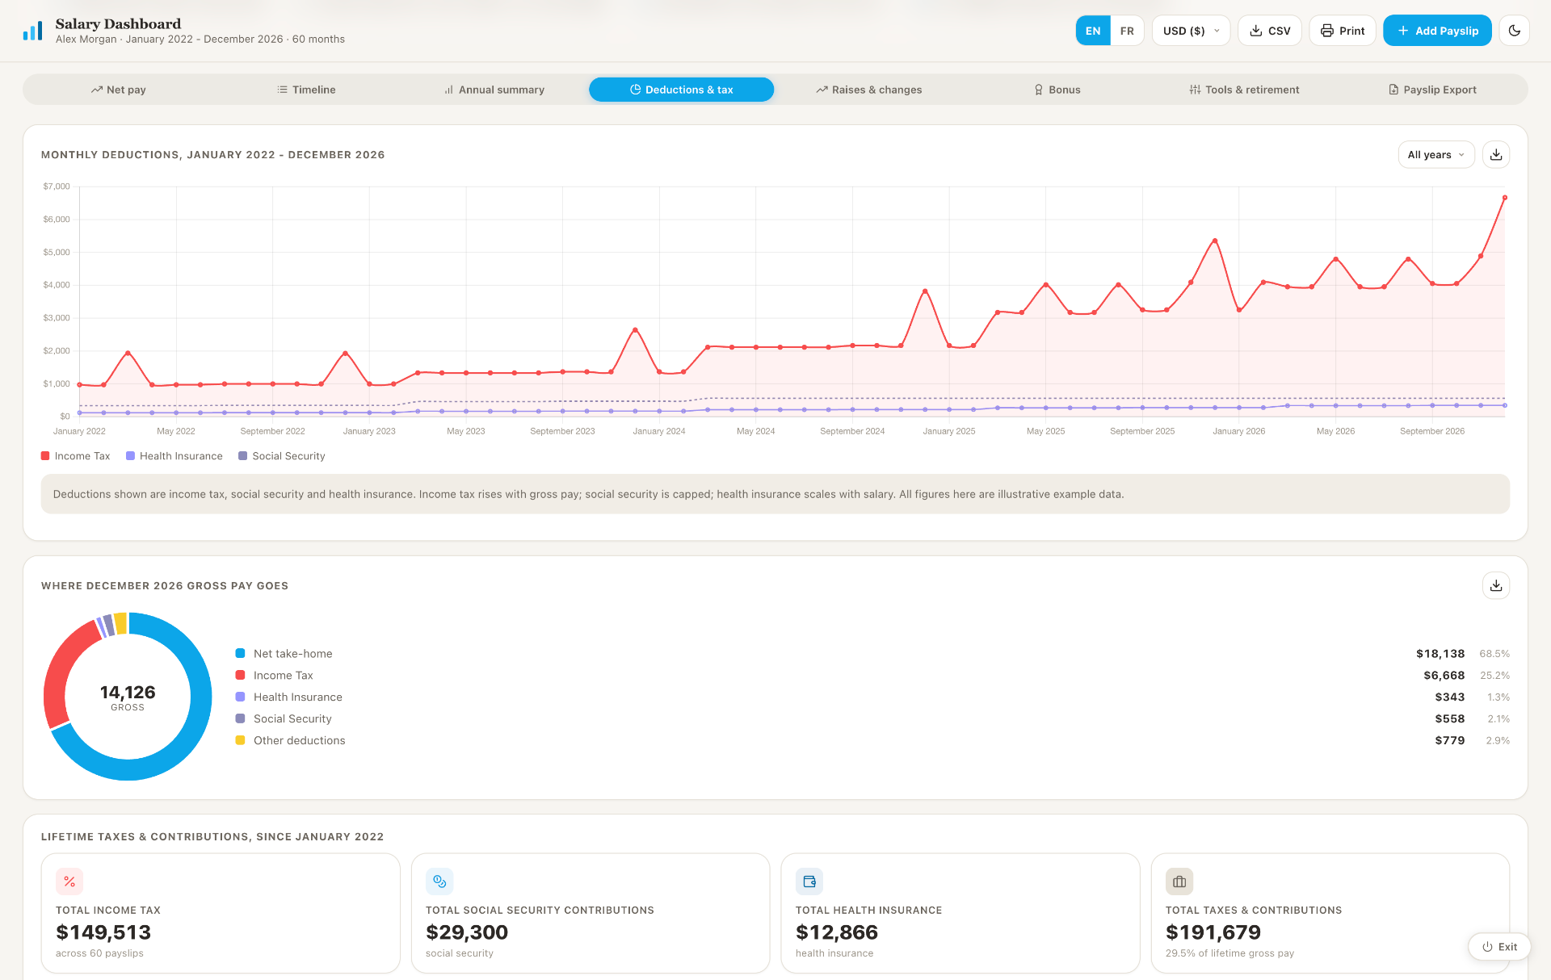Expand the All years filter dropdown
Screen dimensions: 1551x980
1435,154
